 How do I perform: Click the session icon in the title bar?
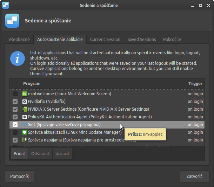pos(6,5)
